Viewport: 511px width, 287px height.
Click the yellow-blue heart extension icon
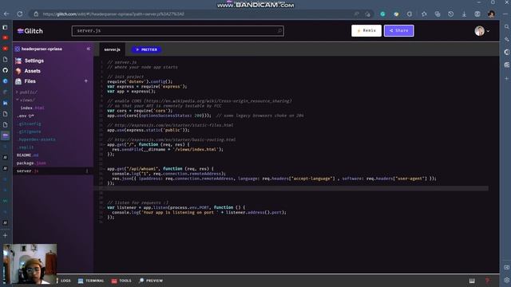point(396,14)
